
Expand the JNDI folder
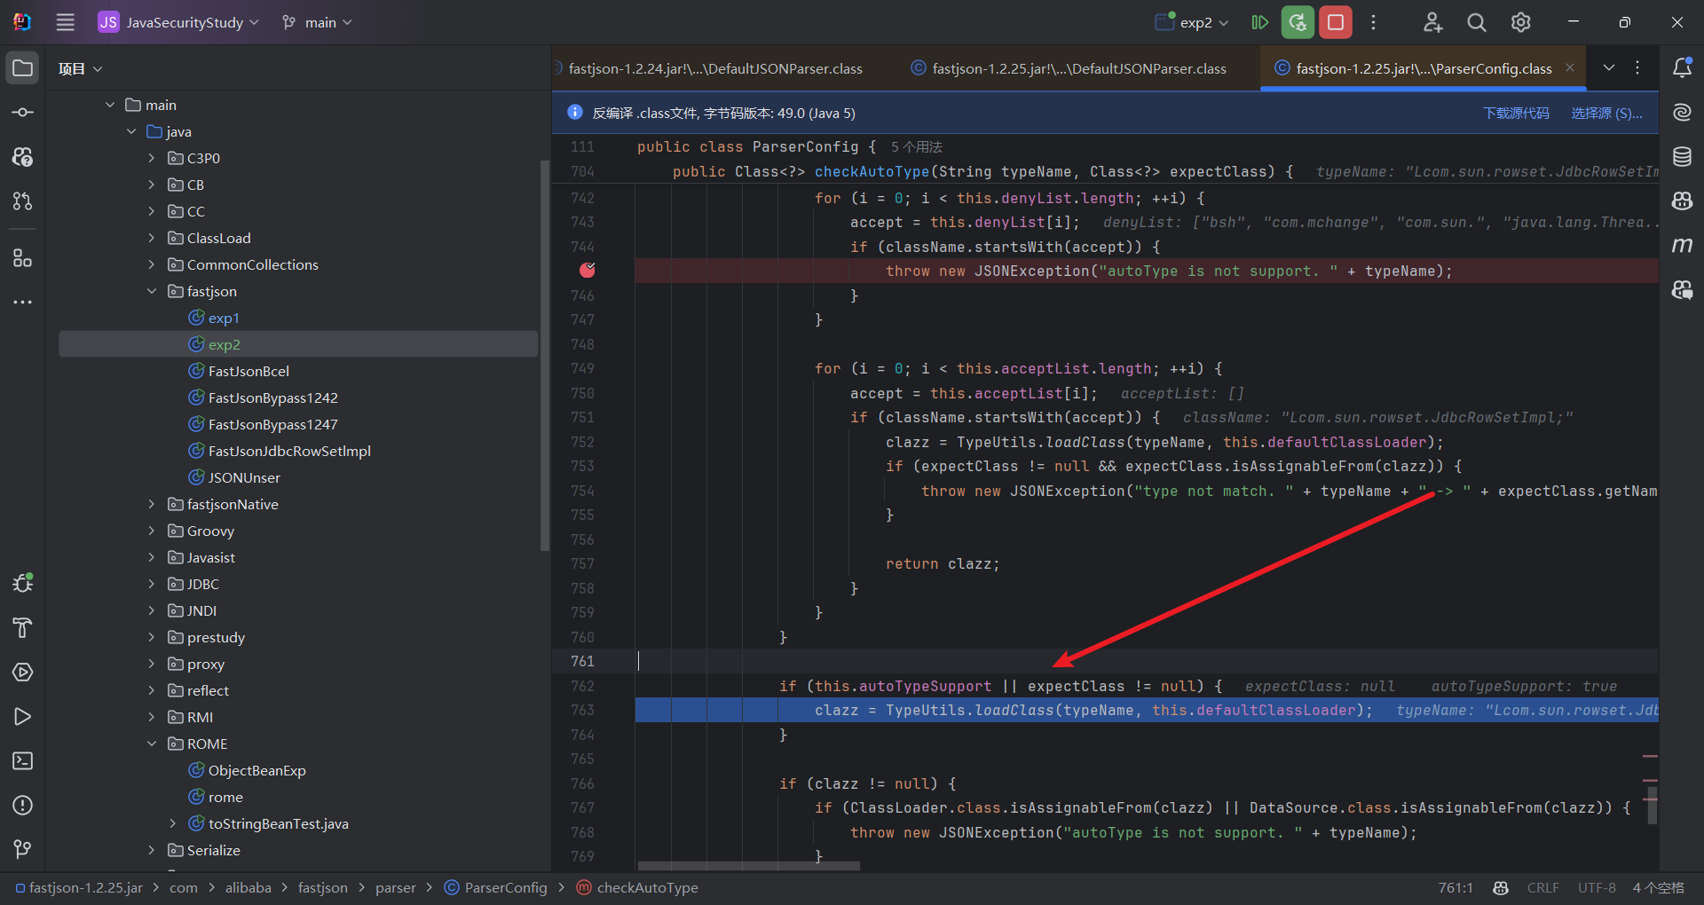click(152, 610)
